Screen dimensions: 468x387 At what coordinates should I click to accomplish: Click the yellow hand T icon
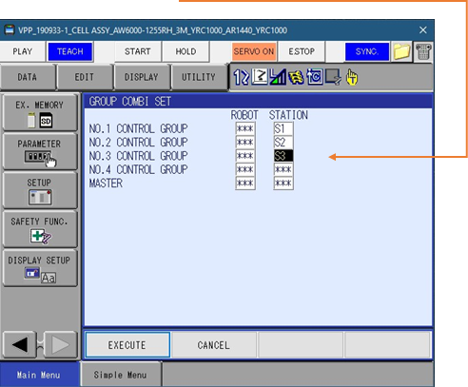coord(352,77)
